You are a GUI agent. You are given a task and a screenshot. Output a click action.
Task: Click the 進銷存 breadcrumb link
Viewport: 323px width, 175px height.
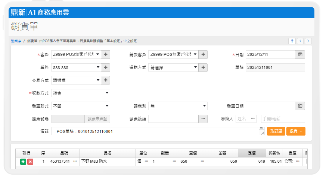(16, 41)
